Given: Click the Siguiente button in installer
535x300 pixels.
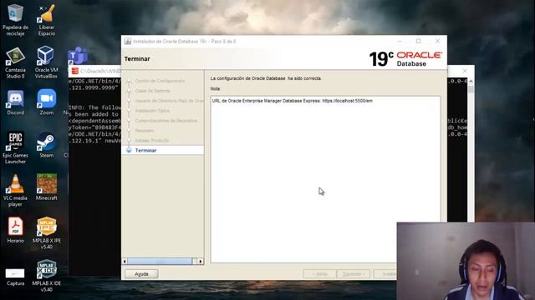Looking at the screenshot, I should pos(353,274).
